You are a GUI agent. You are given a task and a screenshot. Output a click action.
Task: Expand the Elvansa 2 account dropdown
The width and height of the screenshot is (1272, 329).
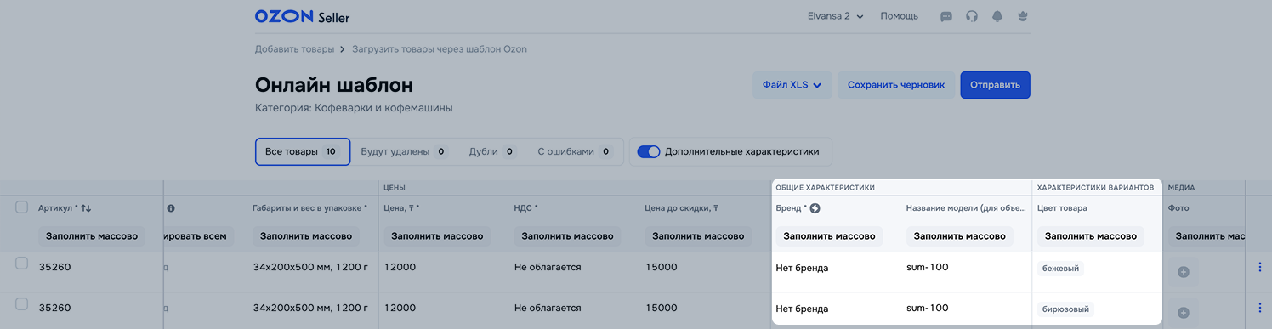[x=836, y=16]
